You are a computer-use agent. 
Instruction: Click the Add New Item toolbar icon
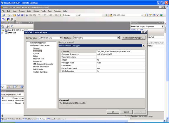9,15
